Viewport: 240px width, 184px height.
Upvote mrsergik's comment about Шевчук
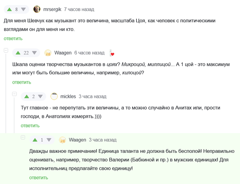[9, 9]
